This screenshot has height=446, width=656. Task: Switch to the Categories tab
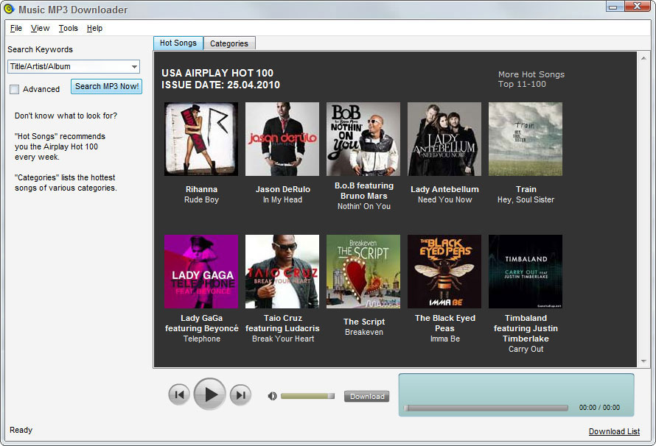pyautogui.click(x=229, y=43)
